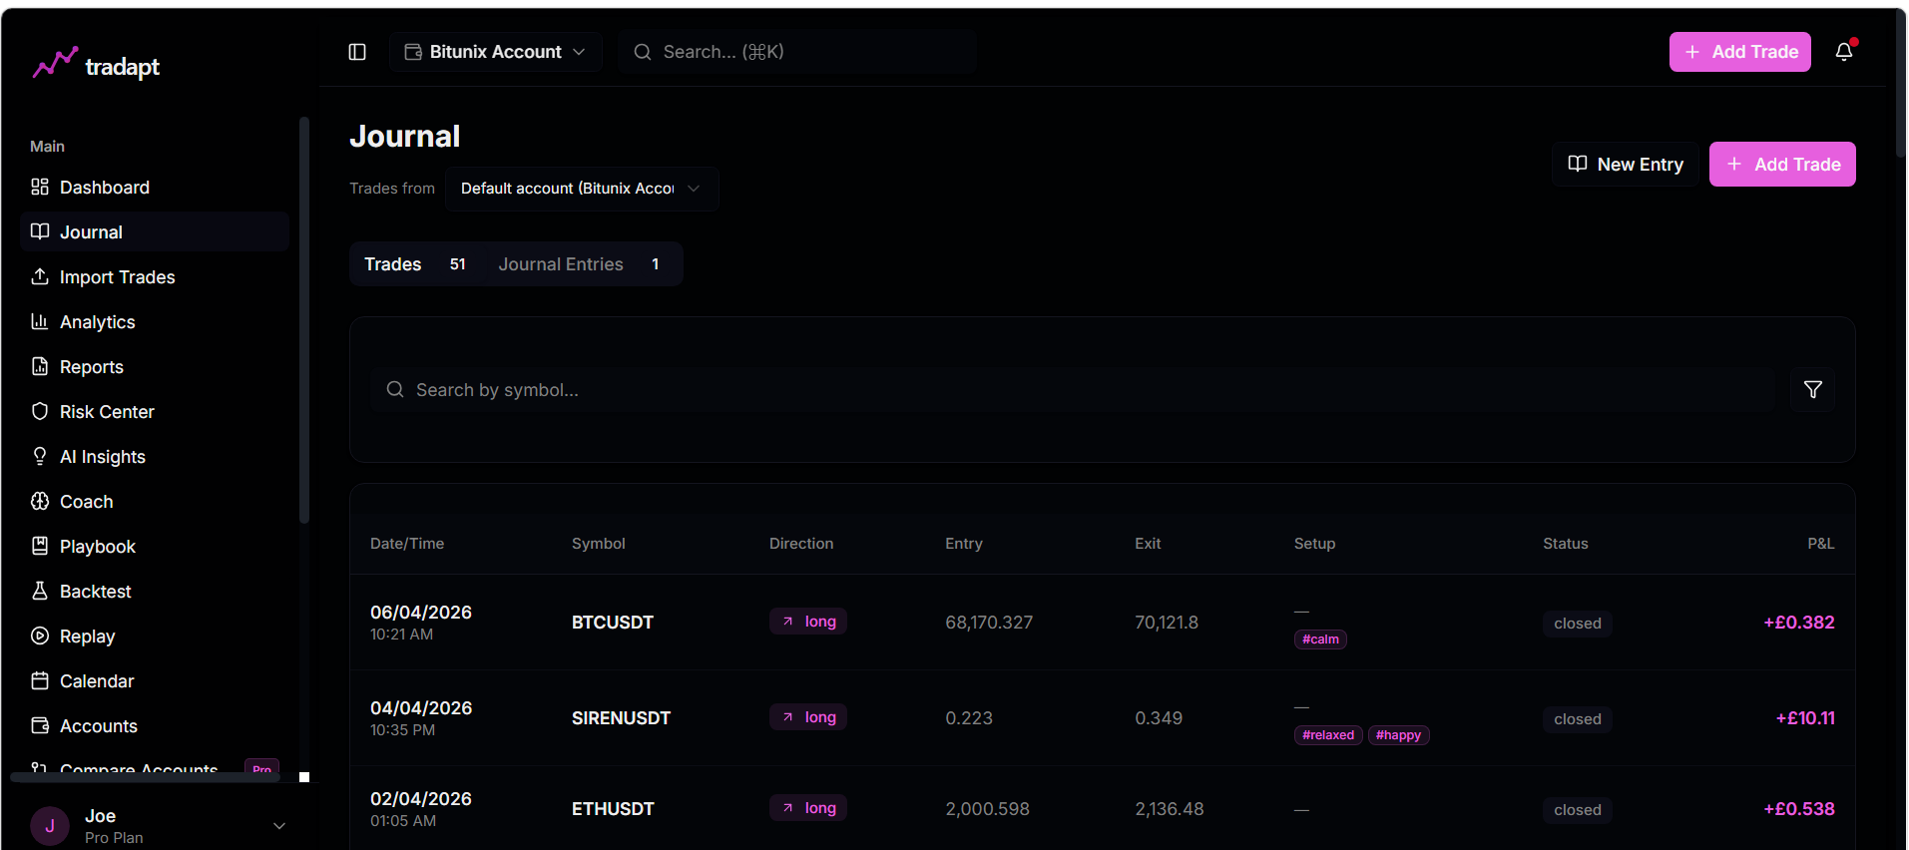Click the top bar Add Trade button

(x=1739, y=52)
